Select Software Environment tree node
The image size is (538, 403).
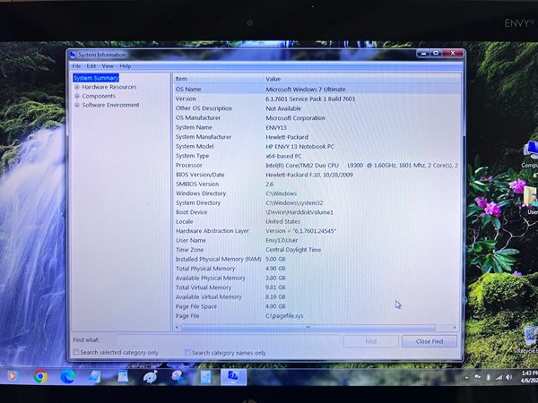[110, 105]
